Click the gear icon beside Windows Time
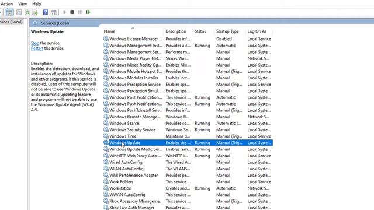This screenshot has height=210, width=374. click(x=106, y=136)
